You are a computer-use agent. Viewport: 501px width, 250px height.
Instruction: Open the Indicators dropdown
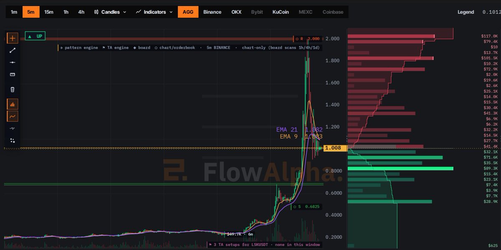click(154, 12)
